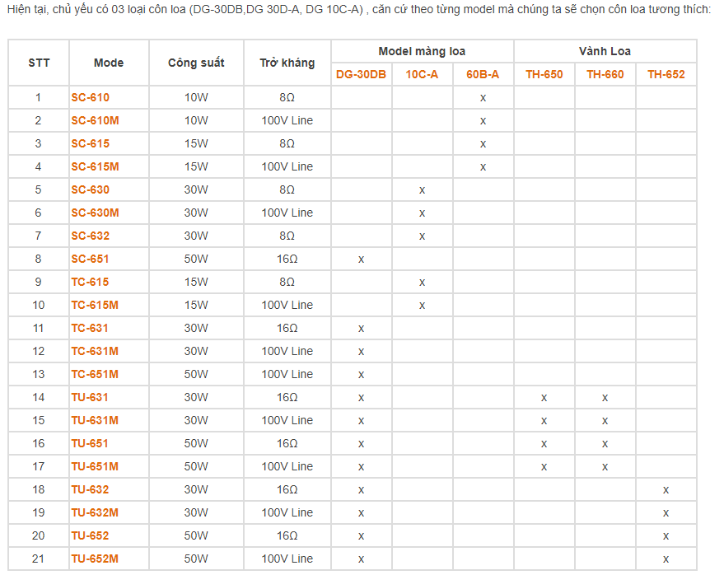This screenshot has width=724, height=575.
Task: Click TH-652 mark in TU-632M row
Action: tap(666, 513)
